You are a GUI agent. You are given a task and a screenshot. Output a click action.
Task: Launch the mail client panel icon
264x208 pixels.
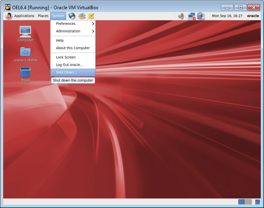tap(82, 16)
